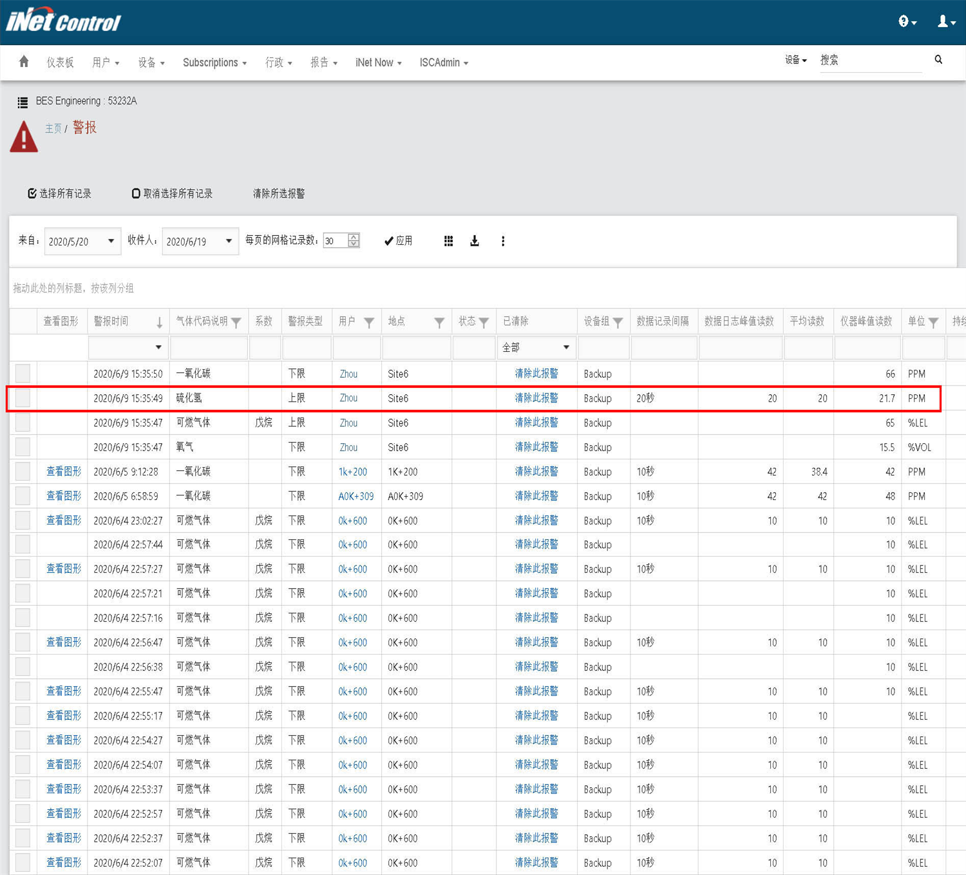966x875 pixels.
Task: Check the box for 硫化氢 alarm row
Action: pos(23,398)
